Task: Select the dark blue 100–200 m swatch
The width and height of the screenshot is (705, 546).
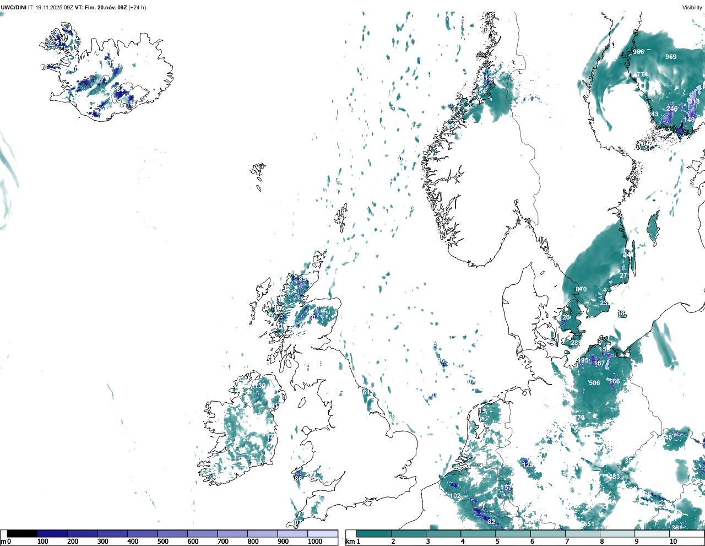Action: (52, 533)
